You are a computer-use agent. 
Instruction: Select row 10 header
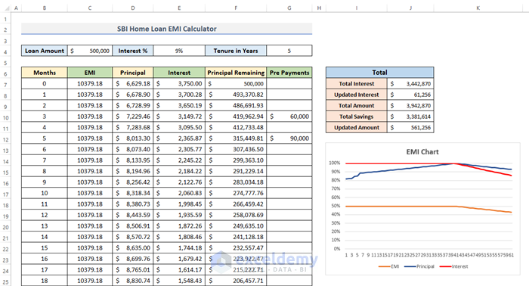(x=5, y=118)
